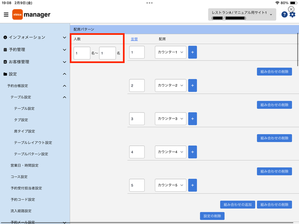Screen dimensions: 299x224
Task: Click 組み合わせの削除 below カウンター2 row
Action: click(274, 105)
